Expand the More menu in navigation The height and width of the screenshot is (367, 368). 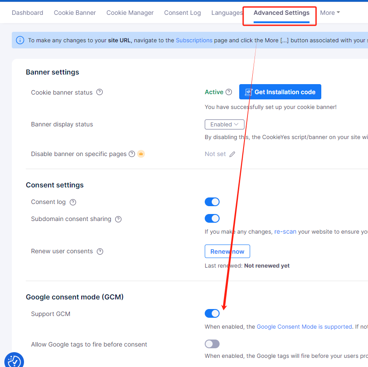[330, 13]
